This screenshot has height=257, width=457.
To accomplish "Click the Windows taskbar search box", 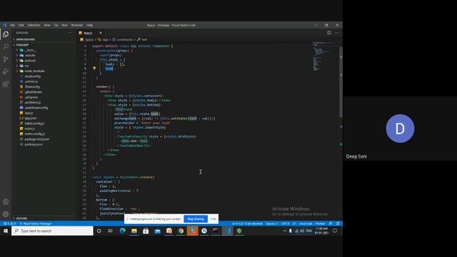I will point(52,231).
